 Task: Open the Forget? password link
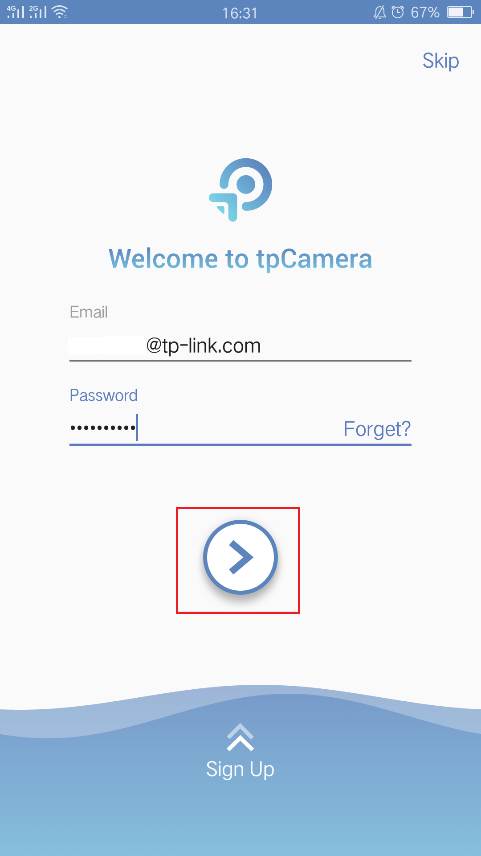(377, 429)
